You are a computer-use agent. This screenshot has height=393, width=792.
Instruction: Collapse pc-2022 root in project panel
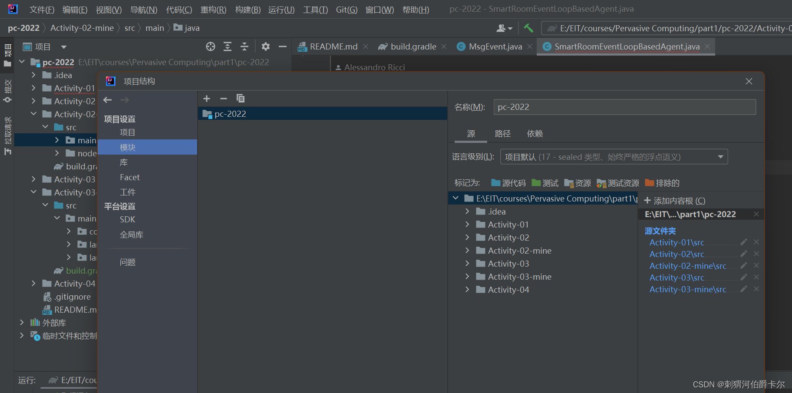pyautogui.click(x=22, y=62)
